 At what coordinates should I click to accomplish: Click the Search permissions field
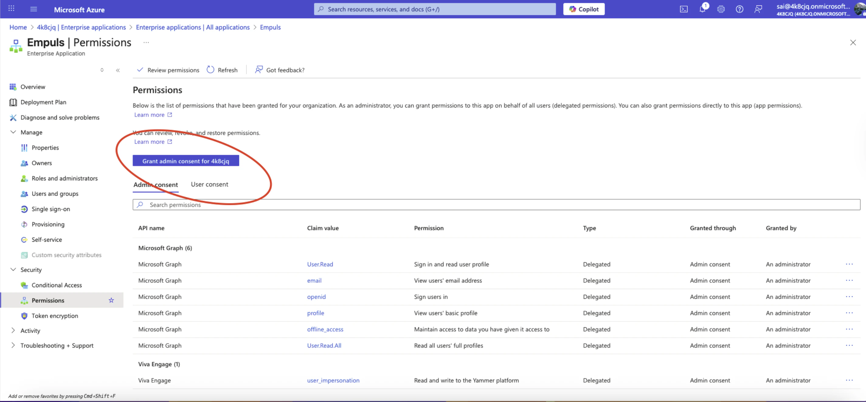tap(496, 205)
